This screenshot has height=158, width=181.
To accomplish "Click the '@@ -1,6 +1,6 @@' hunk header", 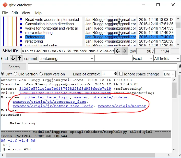I will pos(18,140).
